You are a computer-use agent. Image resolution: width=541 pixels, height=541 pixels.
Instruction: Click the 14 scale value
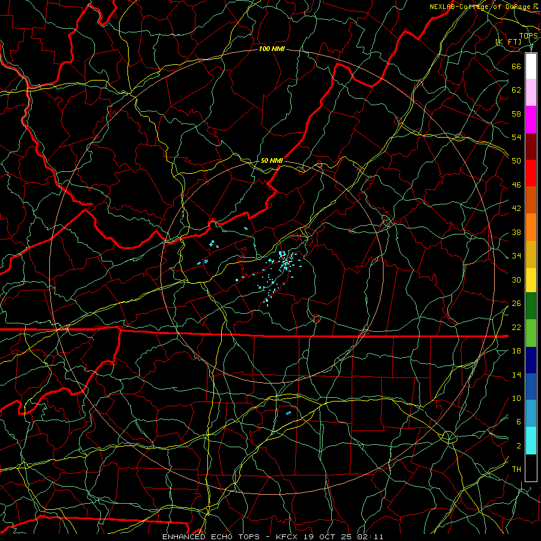tap(516, 374)
